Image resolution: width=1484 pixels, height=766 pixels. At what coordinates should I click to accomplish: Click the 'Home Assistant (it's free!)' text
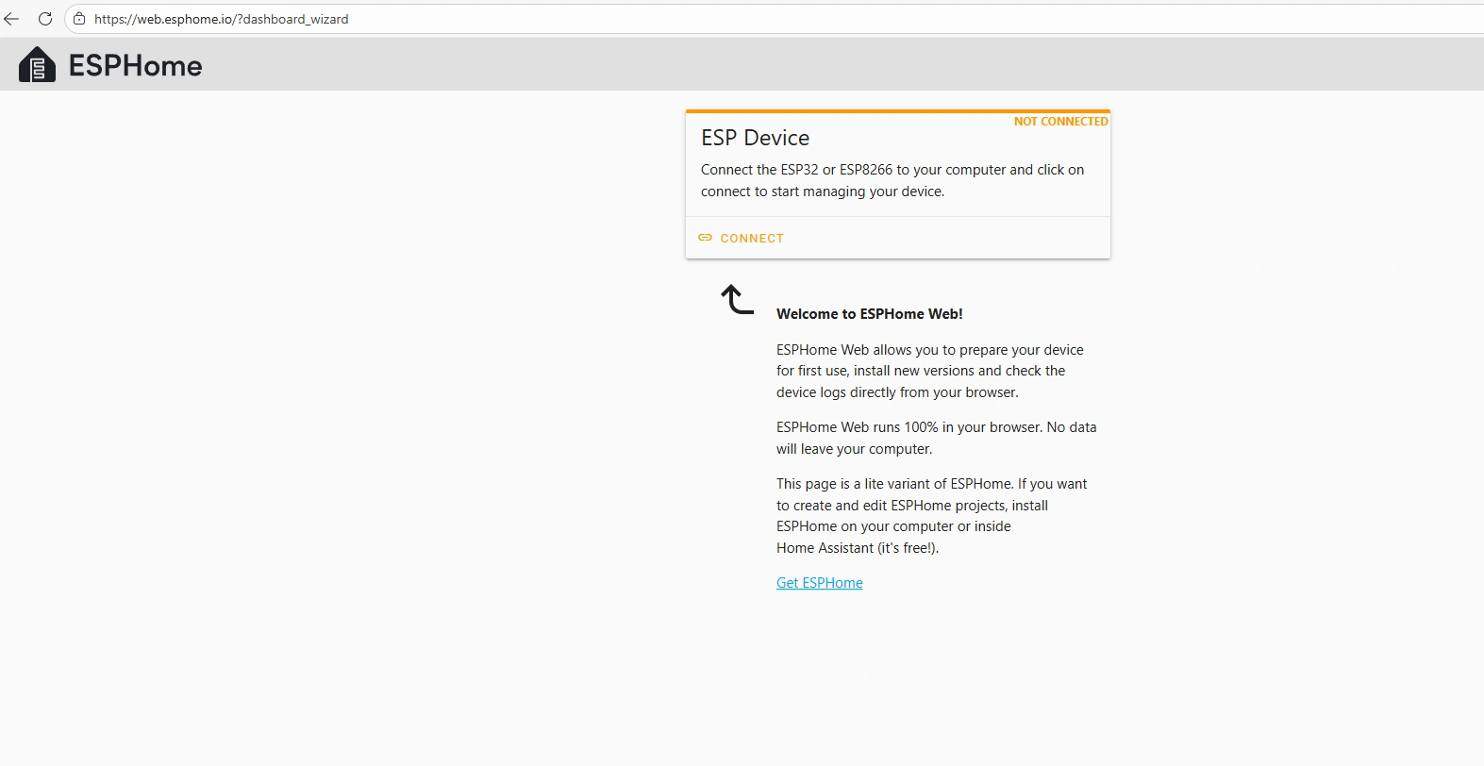point(857,548)
